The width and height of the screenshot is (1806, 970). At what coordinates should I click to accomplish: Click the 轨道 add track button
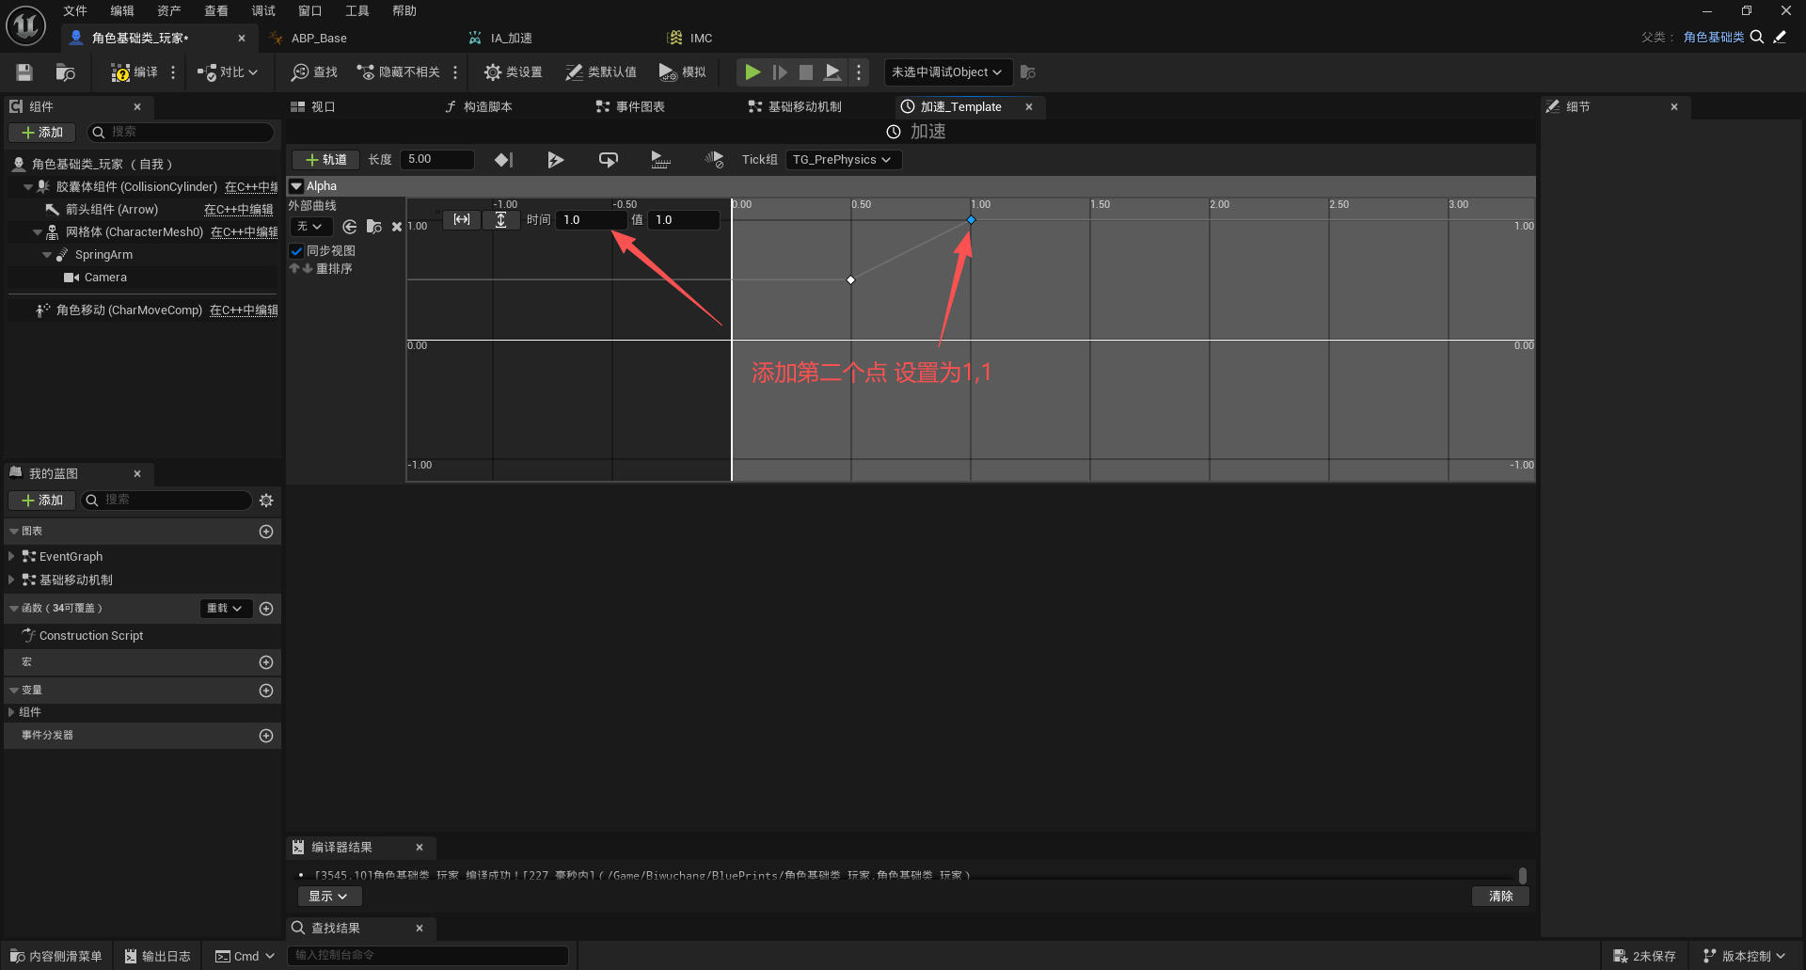pyautogui.click(x=326, y=160)
